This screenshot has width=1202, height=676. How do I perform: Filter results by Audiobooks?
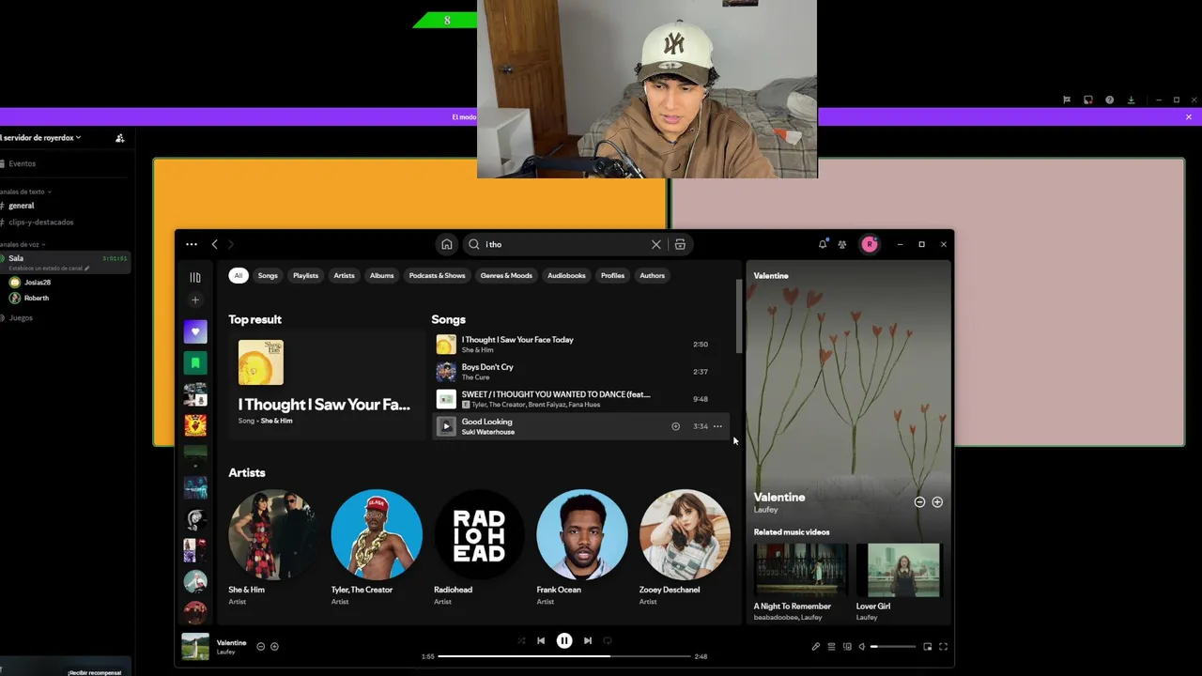pos(566,276)
